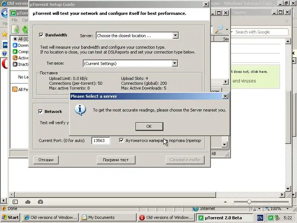Screen dimensions: 297x223
Task: Click the Opera tab bar dropdown arrow
Action: pyautogui.click(x=287, y=21)
